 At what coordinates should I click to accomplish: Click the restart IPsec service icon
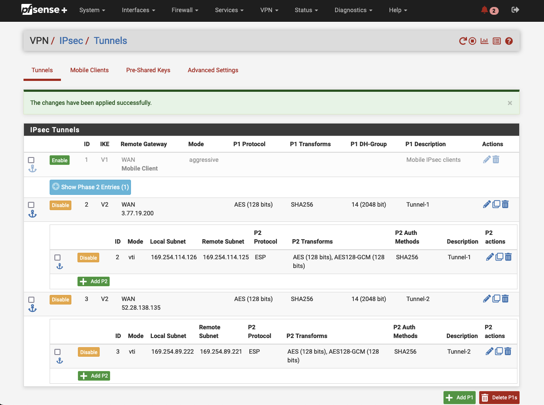462,40
